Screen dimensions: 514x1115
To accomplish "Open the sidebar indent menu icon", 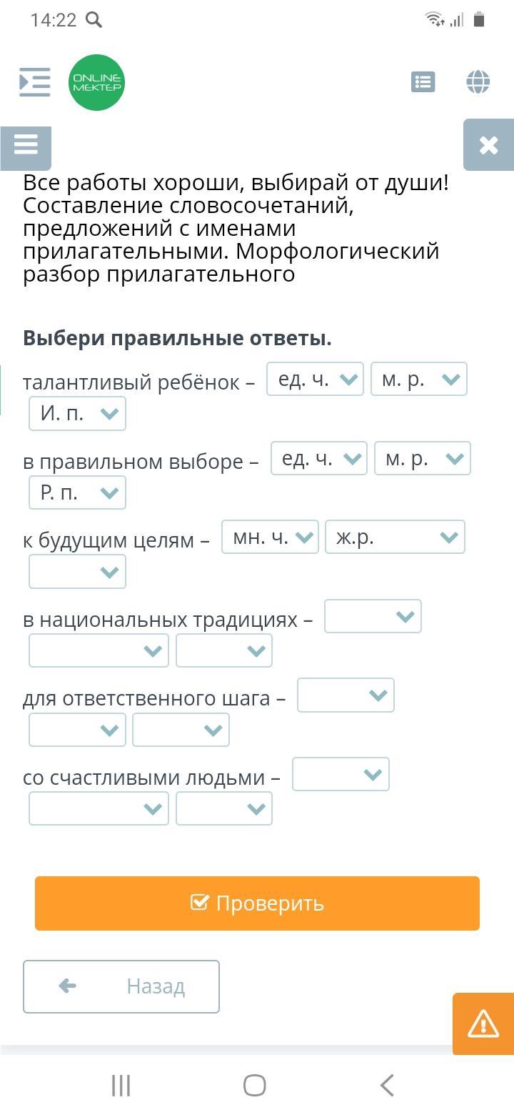I will [34, 82].
